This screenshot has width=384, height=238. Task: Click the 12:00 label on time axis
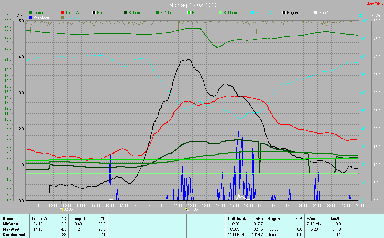point(192,205)
